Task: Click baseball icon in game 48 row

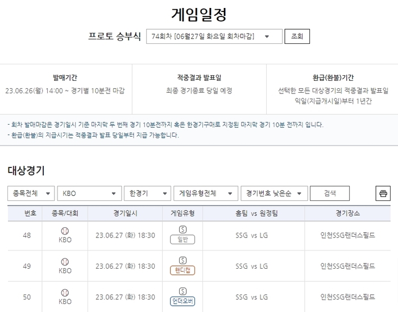Action: (x=65, y=231)
